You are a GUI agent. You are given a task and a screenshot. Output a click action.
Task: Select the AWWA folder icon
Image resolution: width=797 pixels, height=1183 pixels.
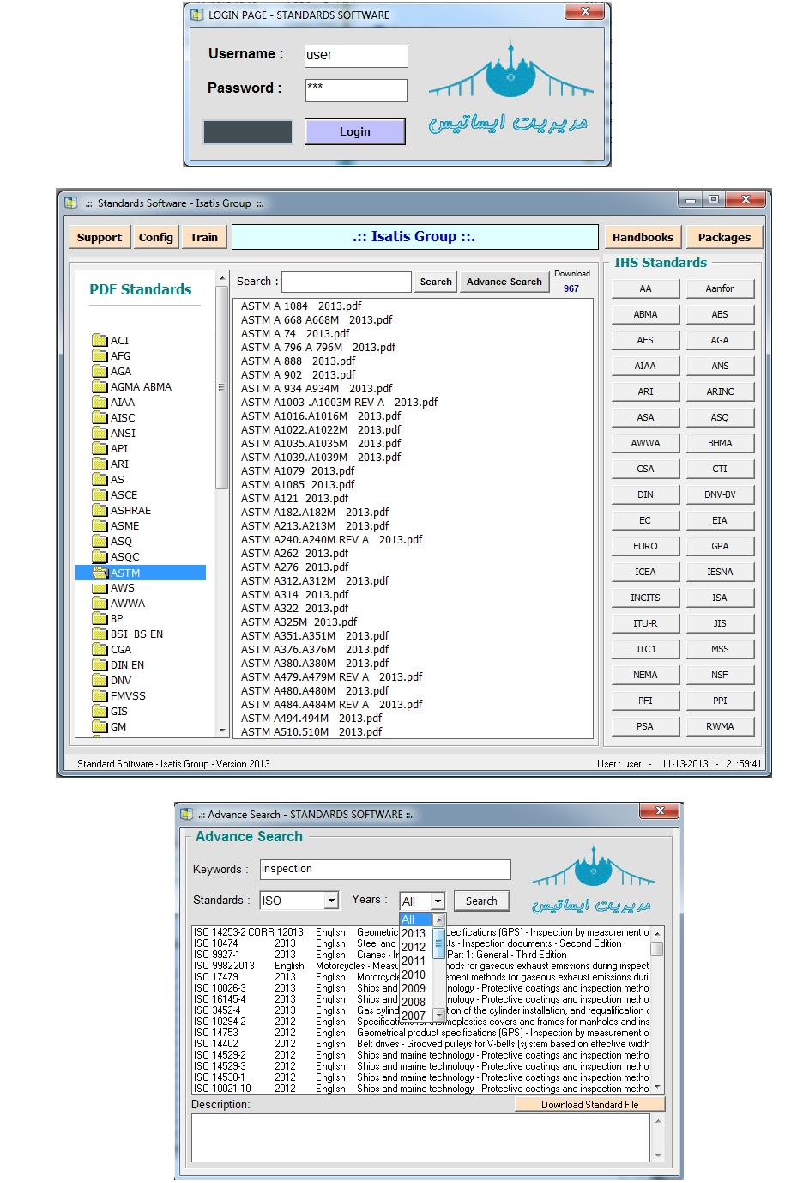(100, 604)
